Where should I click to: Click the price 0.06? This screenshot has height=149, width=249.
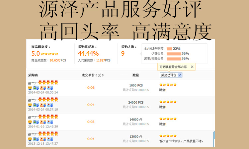(x=91, y=88)
